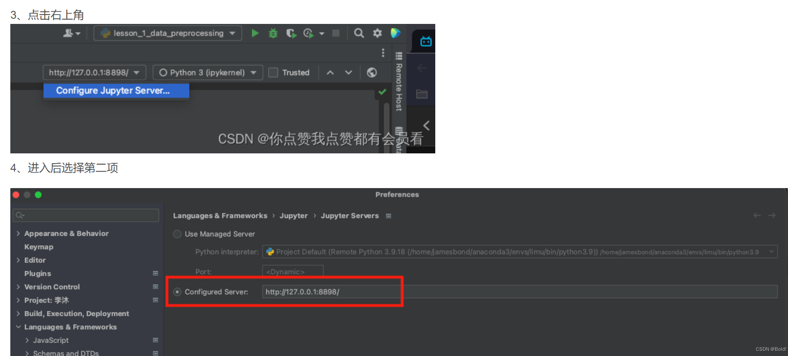Viewport: 794px width, 356px height.
Task: Close the Preferences window with red button
Action: coord(16,195)
